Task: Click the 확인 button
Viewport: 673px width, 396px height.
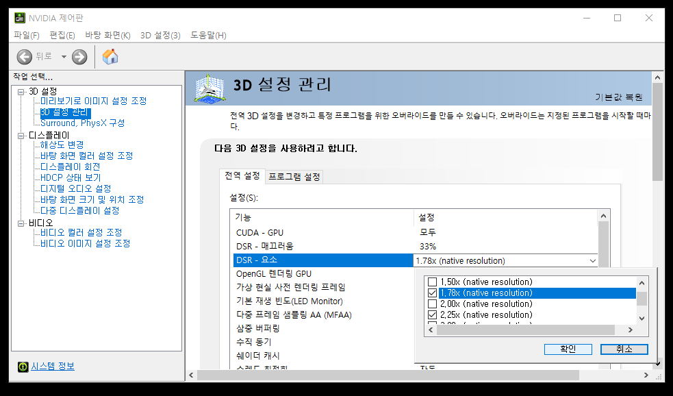Action: 568,349
